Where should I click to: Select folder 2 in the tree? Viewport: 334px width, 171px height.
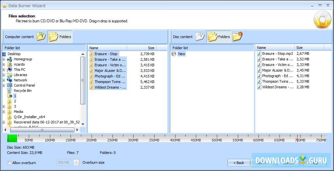pyautogui.click(x=15, y=101)
